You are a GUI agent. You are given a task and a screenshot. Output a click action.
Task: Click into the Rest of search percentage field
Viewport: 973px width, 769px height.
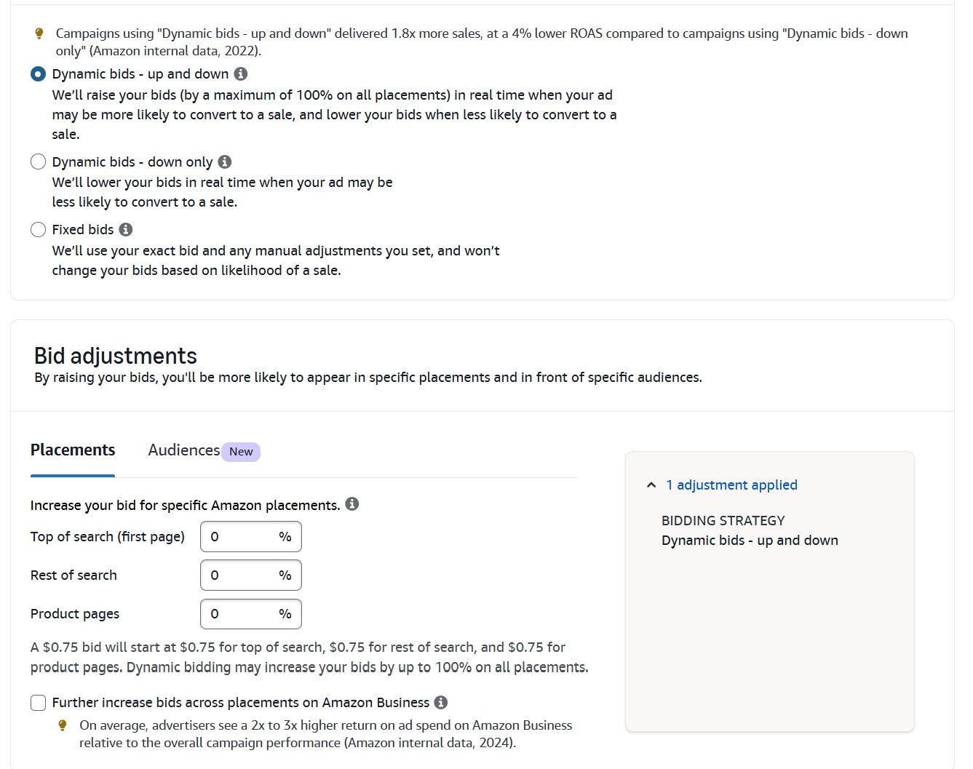[250, 575]
